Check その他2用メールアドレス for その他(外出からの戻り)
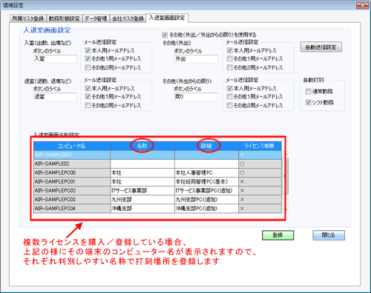371x293 pixels. [x=229, y=105]
